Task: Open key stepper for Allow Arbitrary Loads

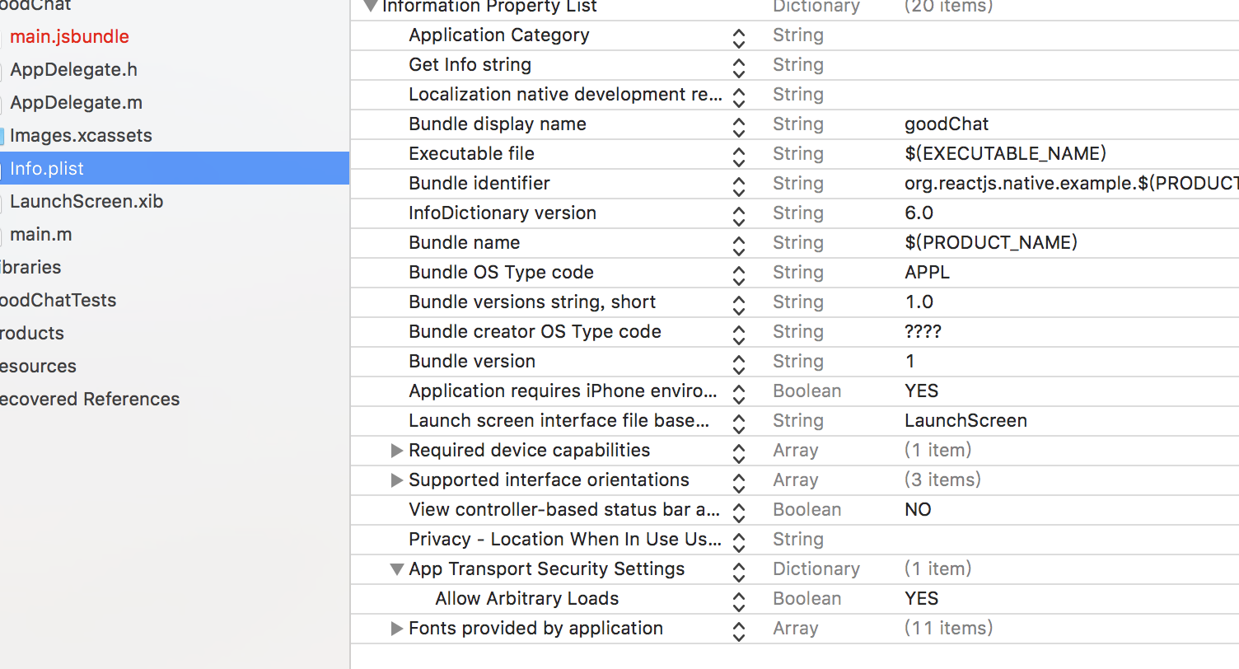Action: click(739, 601)
